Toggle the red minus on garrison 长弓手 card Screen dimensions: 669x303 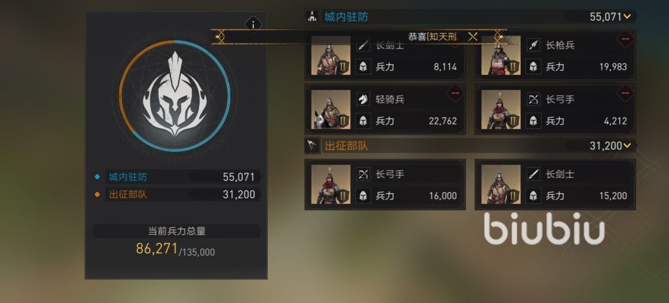[x=625, y=93]
